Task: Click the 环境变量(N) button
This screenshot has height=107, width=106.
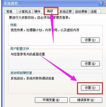Action: pos(51,100)
